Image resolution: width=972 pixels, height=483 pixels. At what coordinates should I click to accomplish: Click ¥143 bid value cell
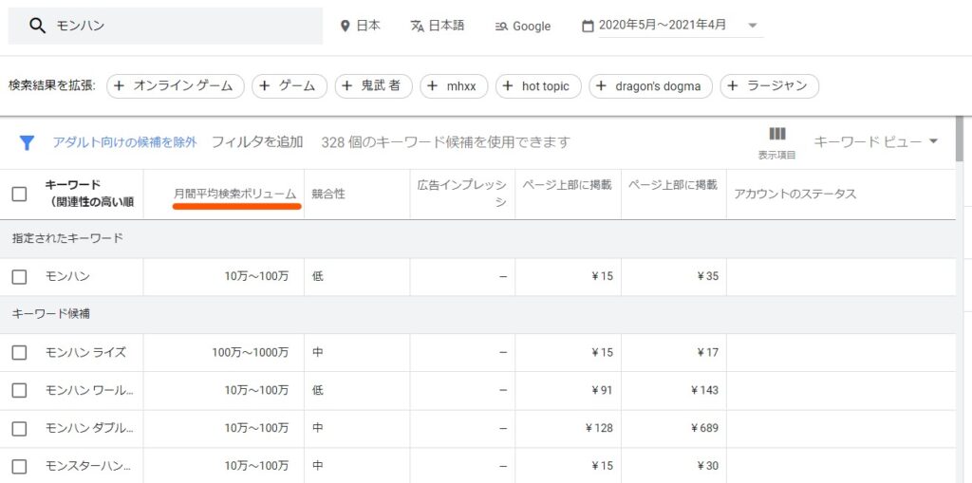(704, 391)
